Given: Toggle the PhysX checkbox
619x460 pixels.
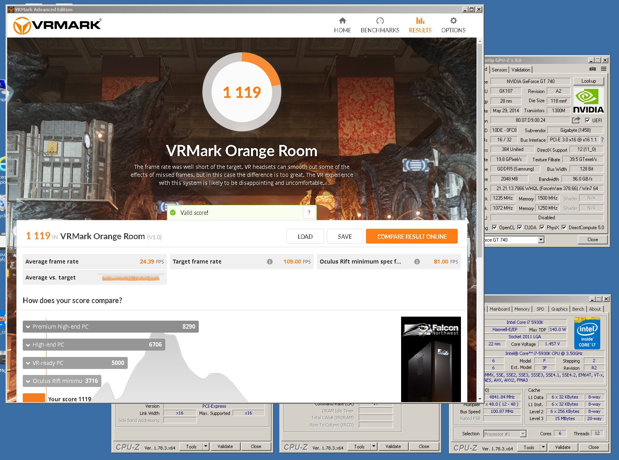Looking at the screenshot, I should point(542,228).
